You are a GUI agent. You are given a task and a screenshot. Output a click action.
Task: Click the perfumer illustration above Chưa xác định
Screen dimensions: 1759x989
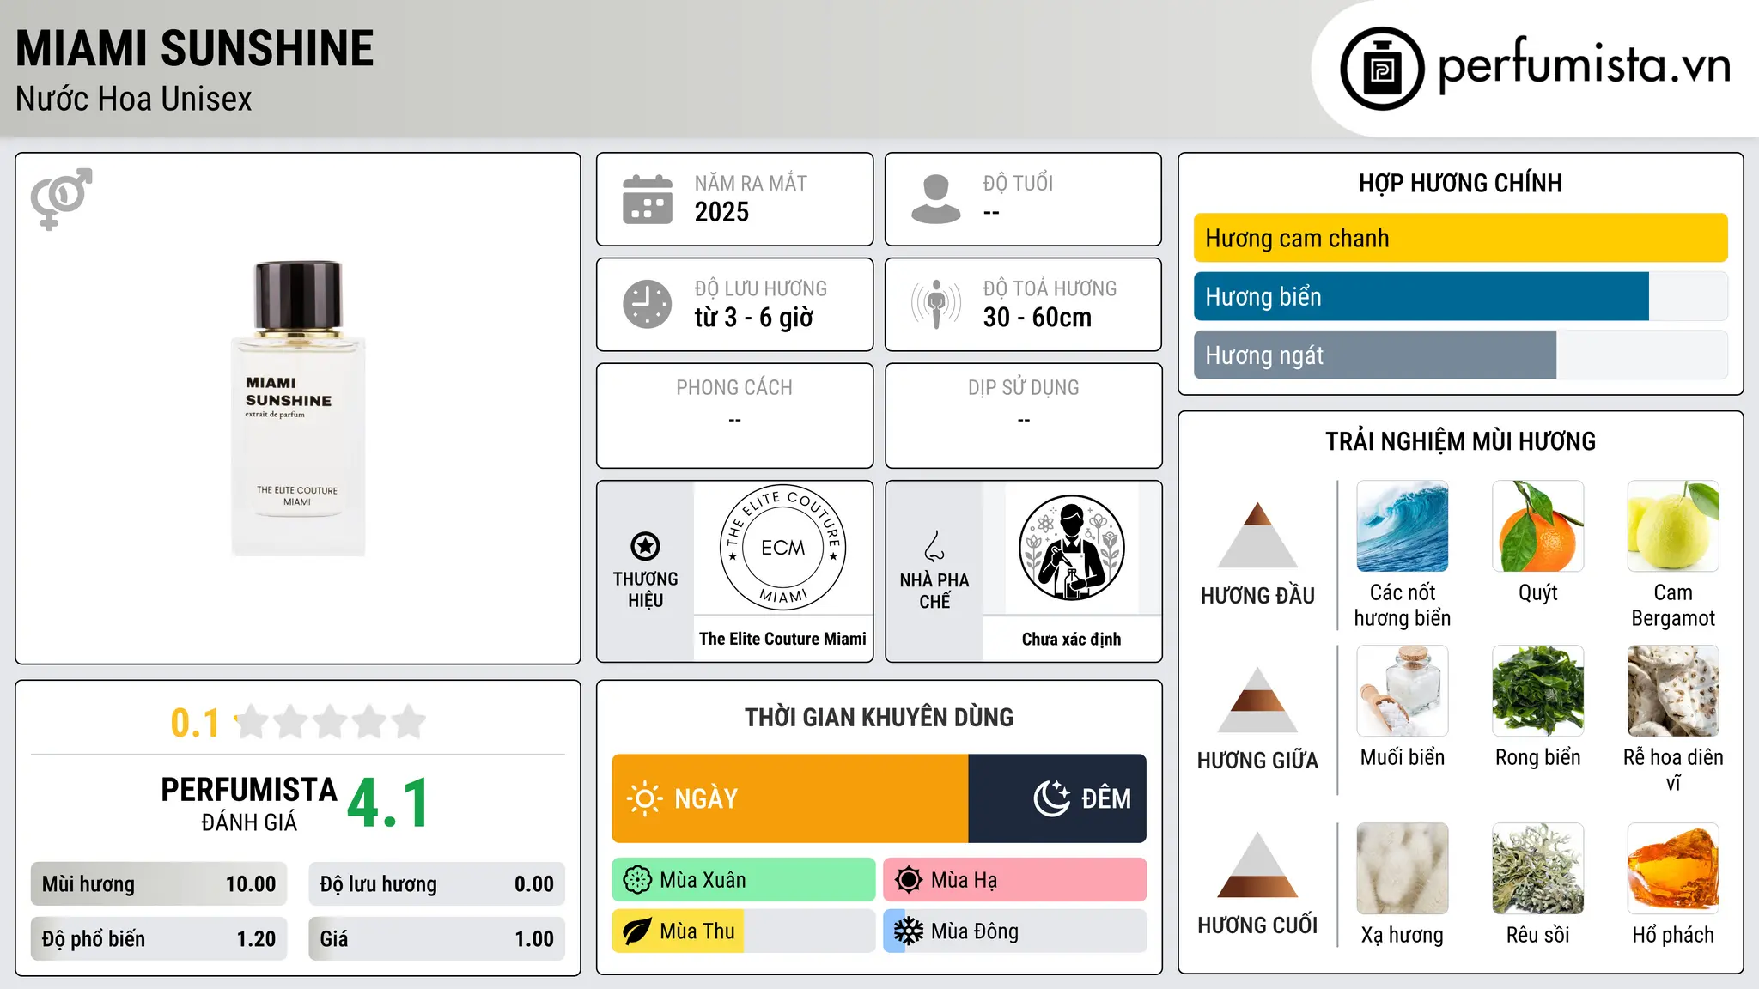[x=1071, y=548]
